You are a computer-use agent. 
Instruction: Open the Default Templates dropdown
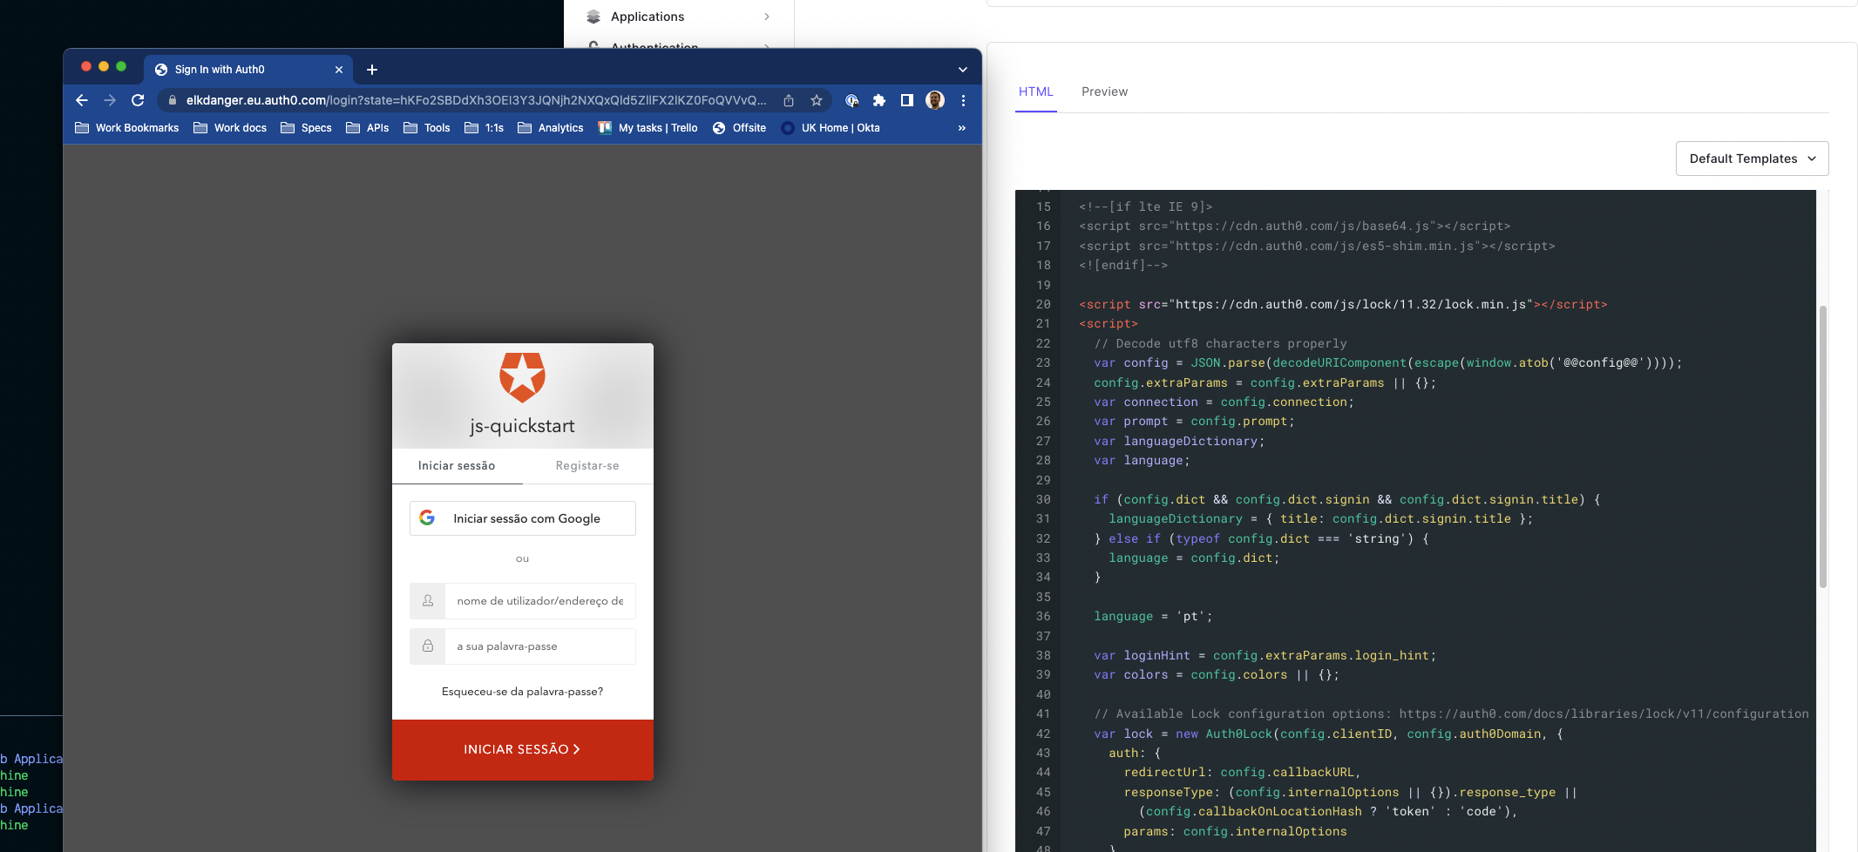pos(1752,159)
